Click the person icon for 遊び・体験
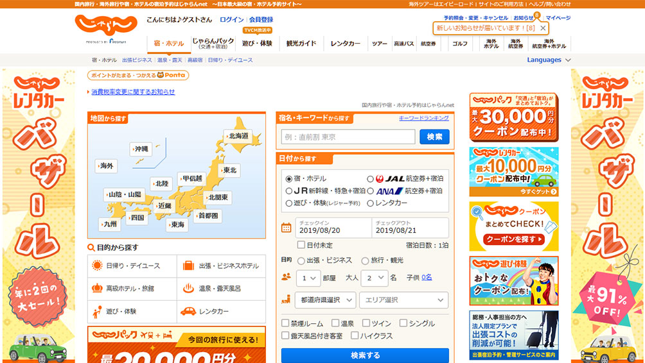Screen dimensions: 645x363 pyautogui.click(x=97, y=312)
